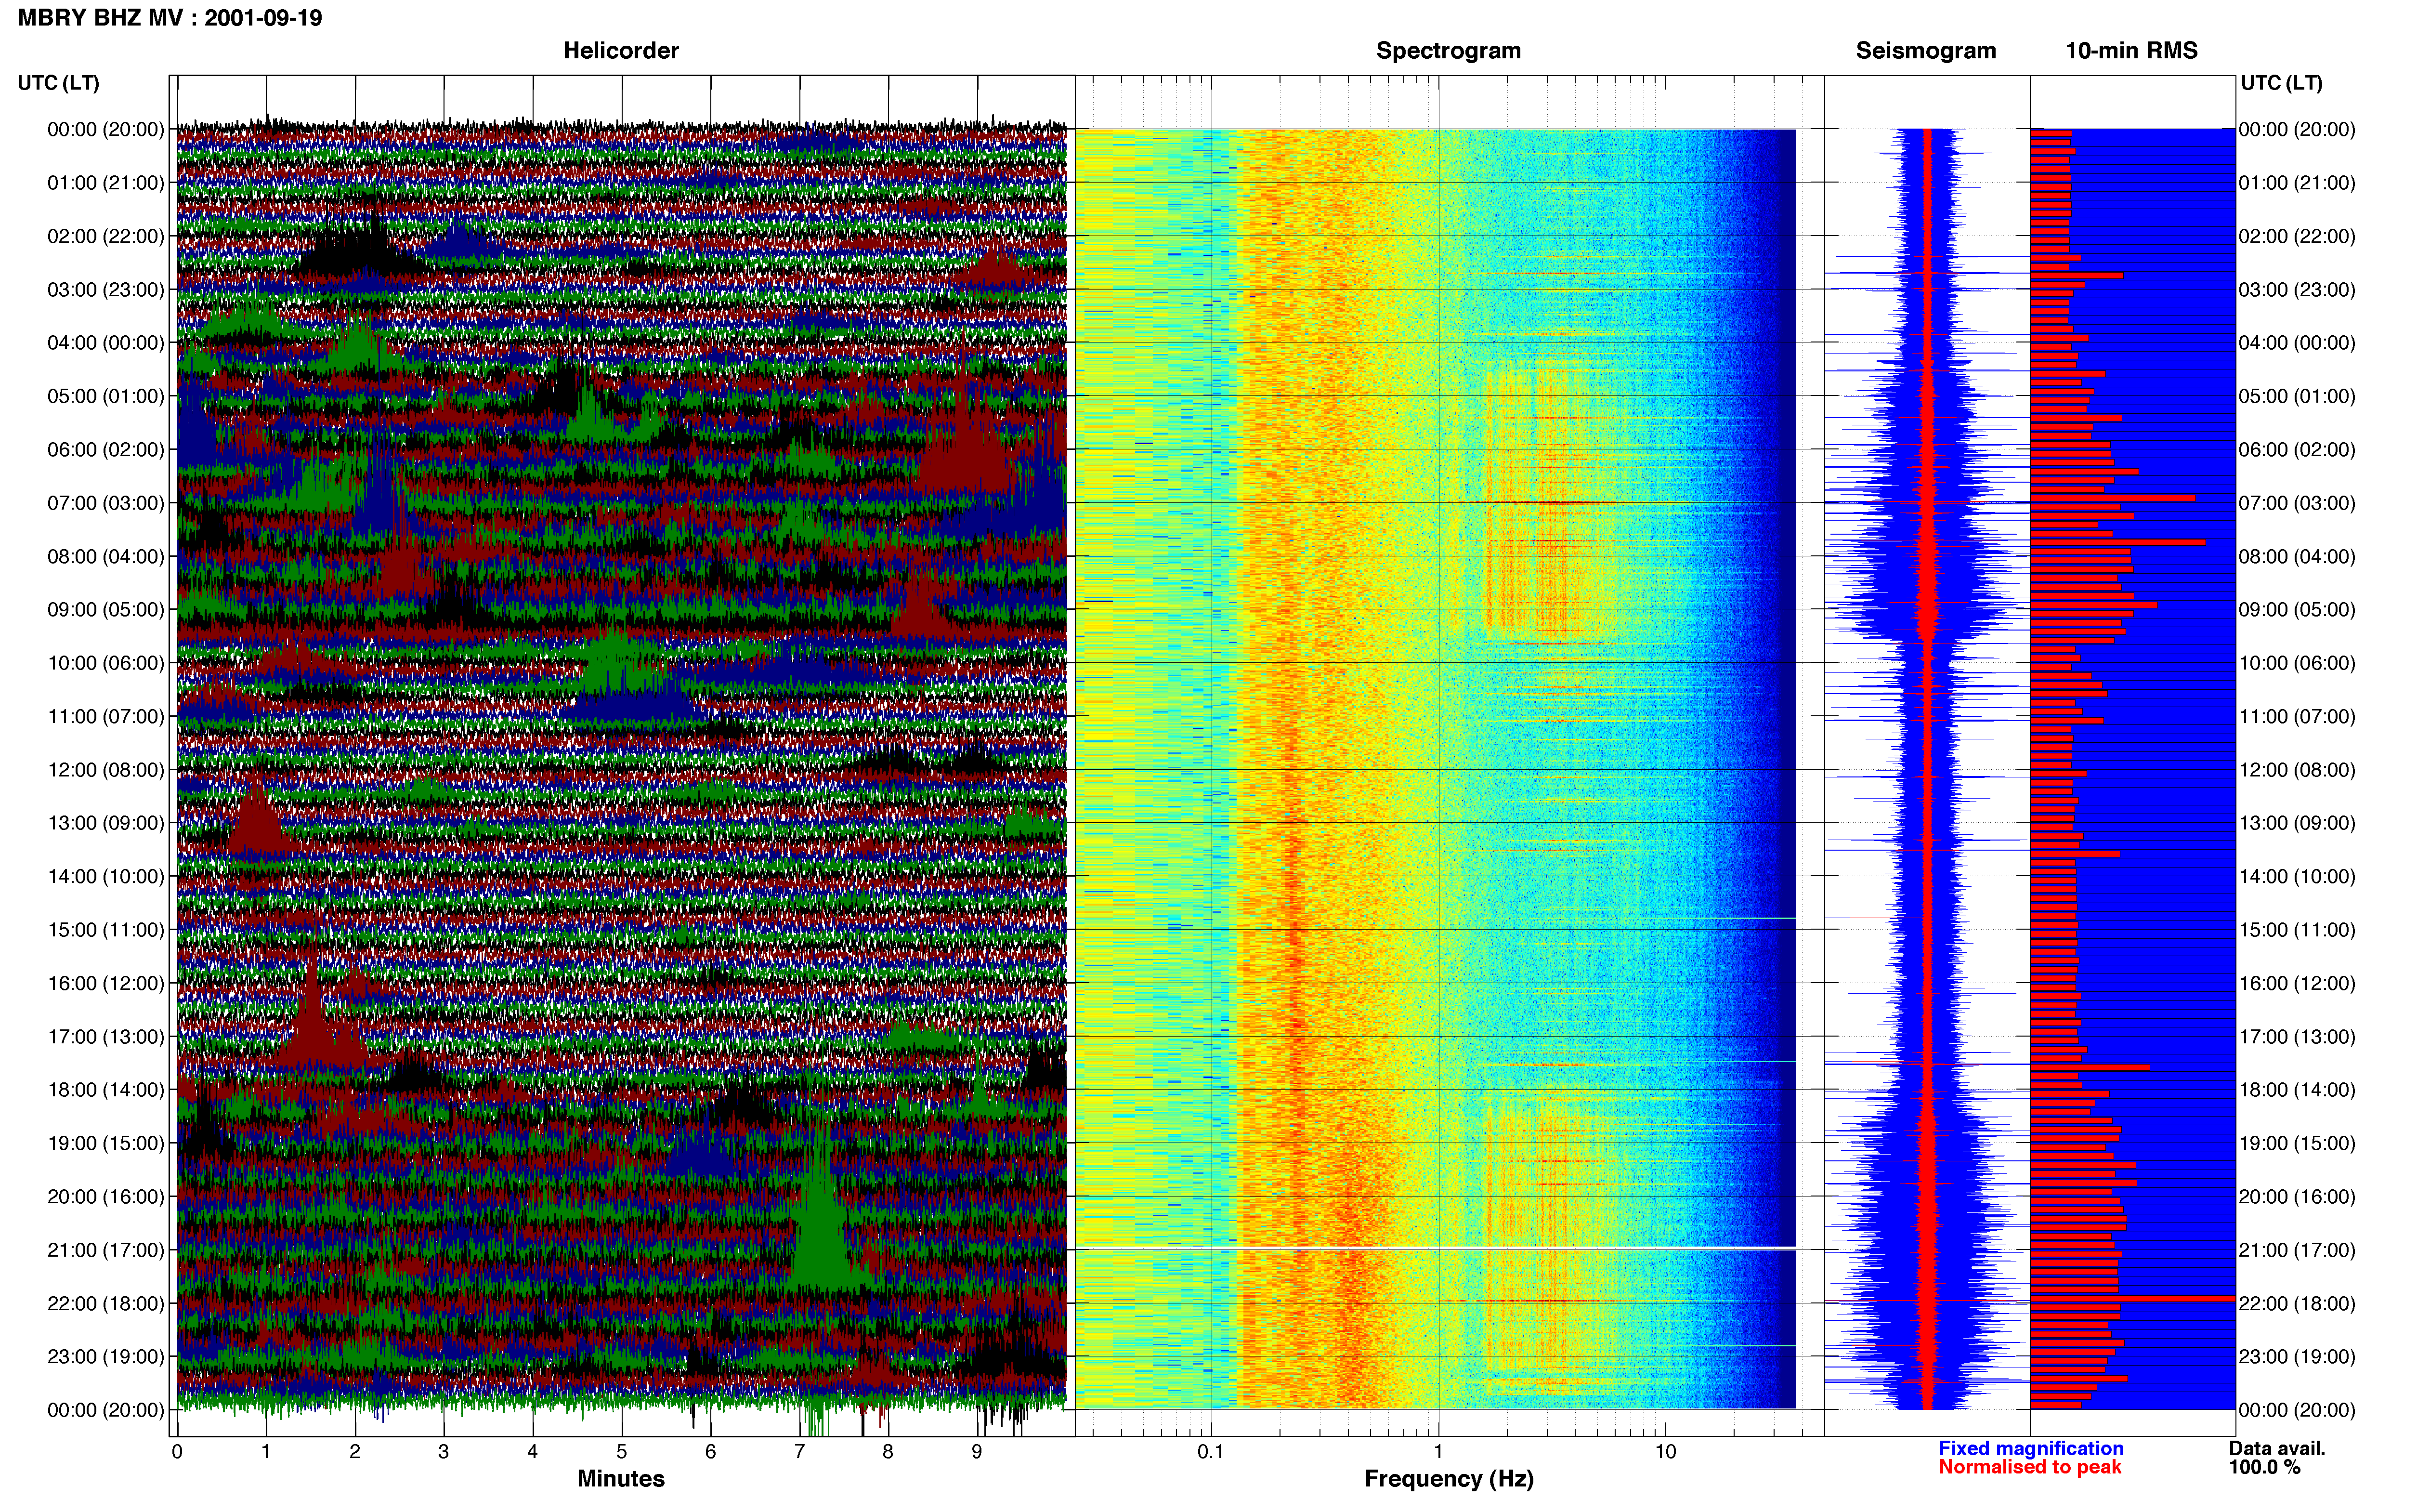Click the plot title 'MBRY BHZ MV : 2001-09-19'

click(x=170, y=18)
